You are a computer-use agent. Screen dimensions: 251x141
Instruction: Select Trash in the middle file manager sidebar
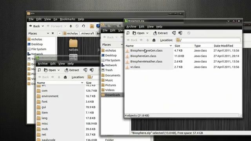[109, 70]
